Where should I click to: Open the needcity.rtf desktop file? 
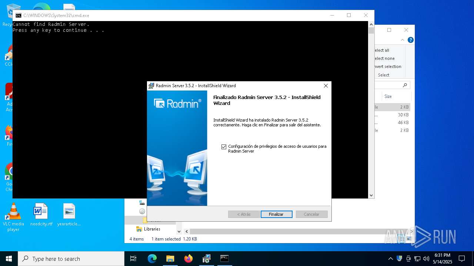(41, 215)
